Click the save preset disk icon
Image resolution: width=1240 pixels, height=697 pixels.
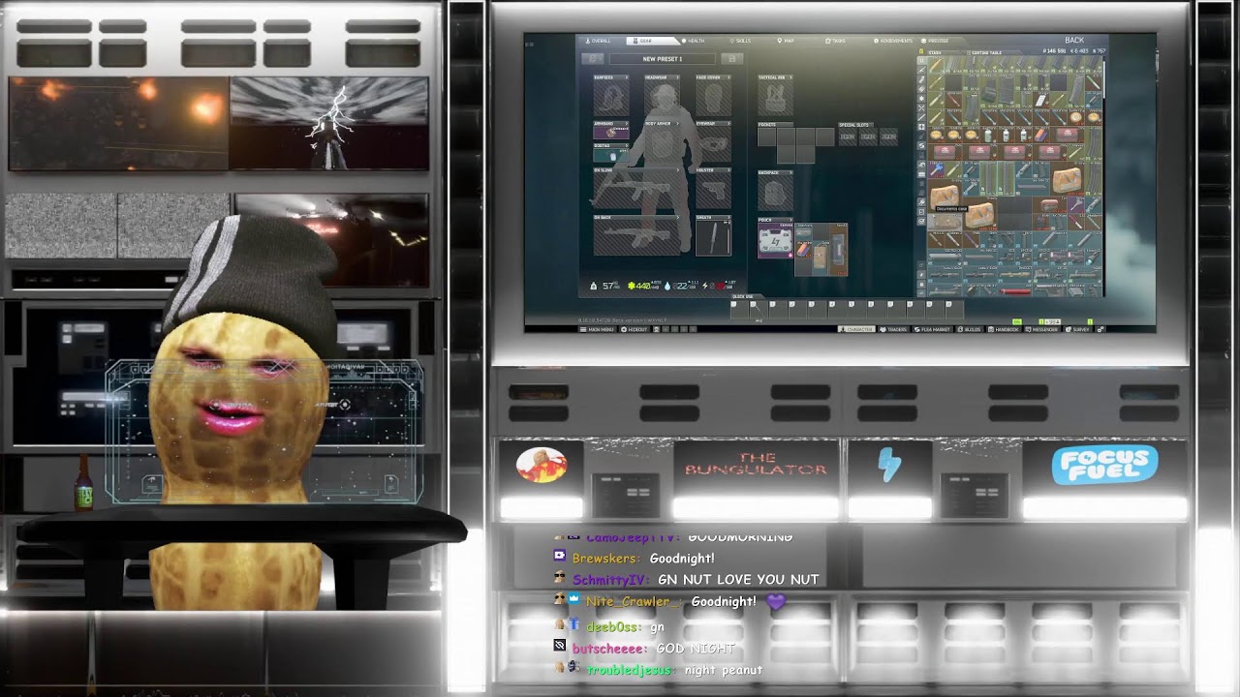[733, 59]
